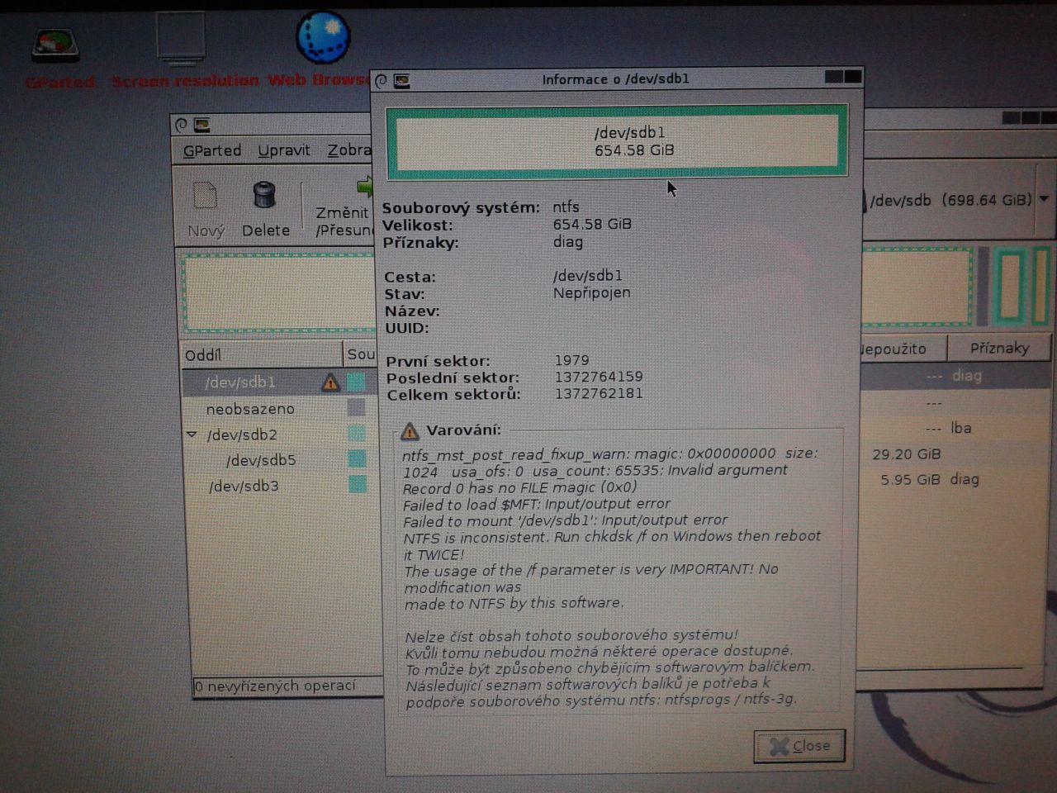Click the total sectors value 1372762181
The width and height of the screenshot is (1057, 793).
pyautogui.click(x=599, y=393)
